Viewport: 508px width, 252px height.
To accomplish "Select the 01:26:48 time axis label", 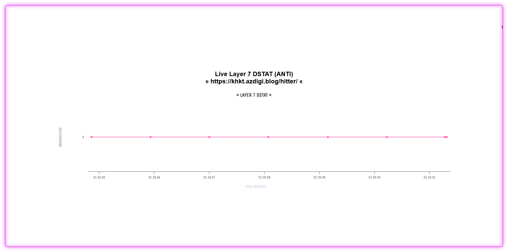I will pos(264,177).
